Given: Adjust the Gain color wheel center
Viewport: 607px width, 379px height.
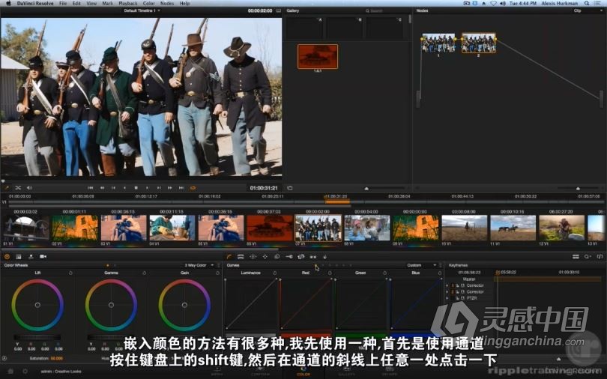Looking at the screenshot, I should (184, 305).
